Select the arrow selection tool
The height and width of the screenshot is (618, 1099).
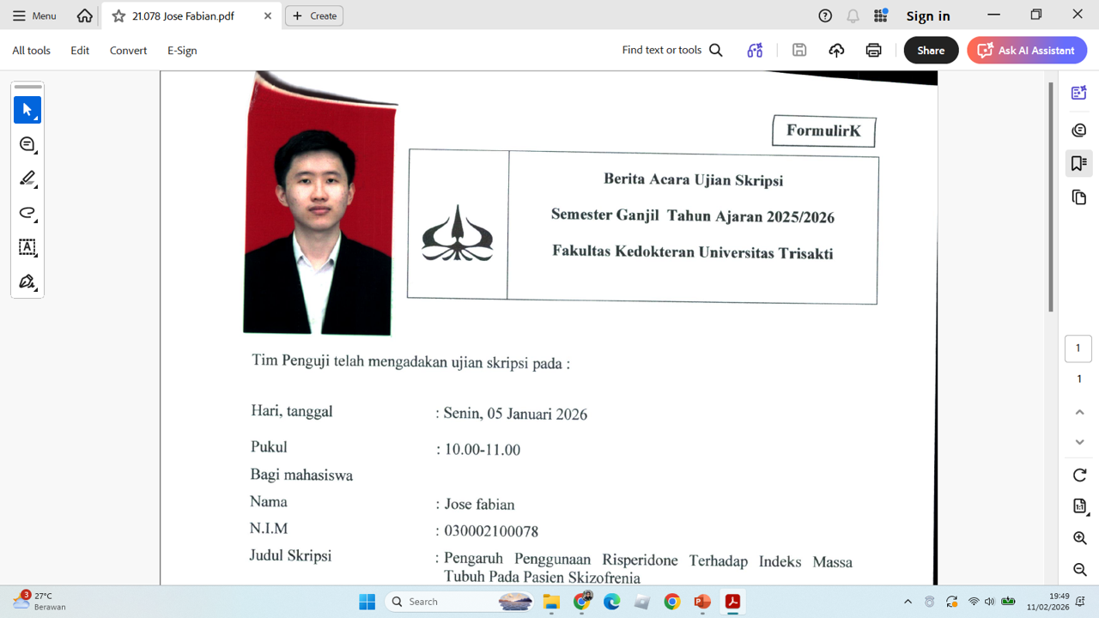point(27,110)
